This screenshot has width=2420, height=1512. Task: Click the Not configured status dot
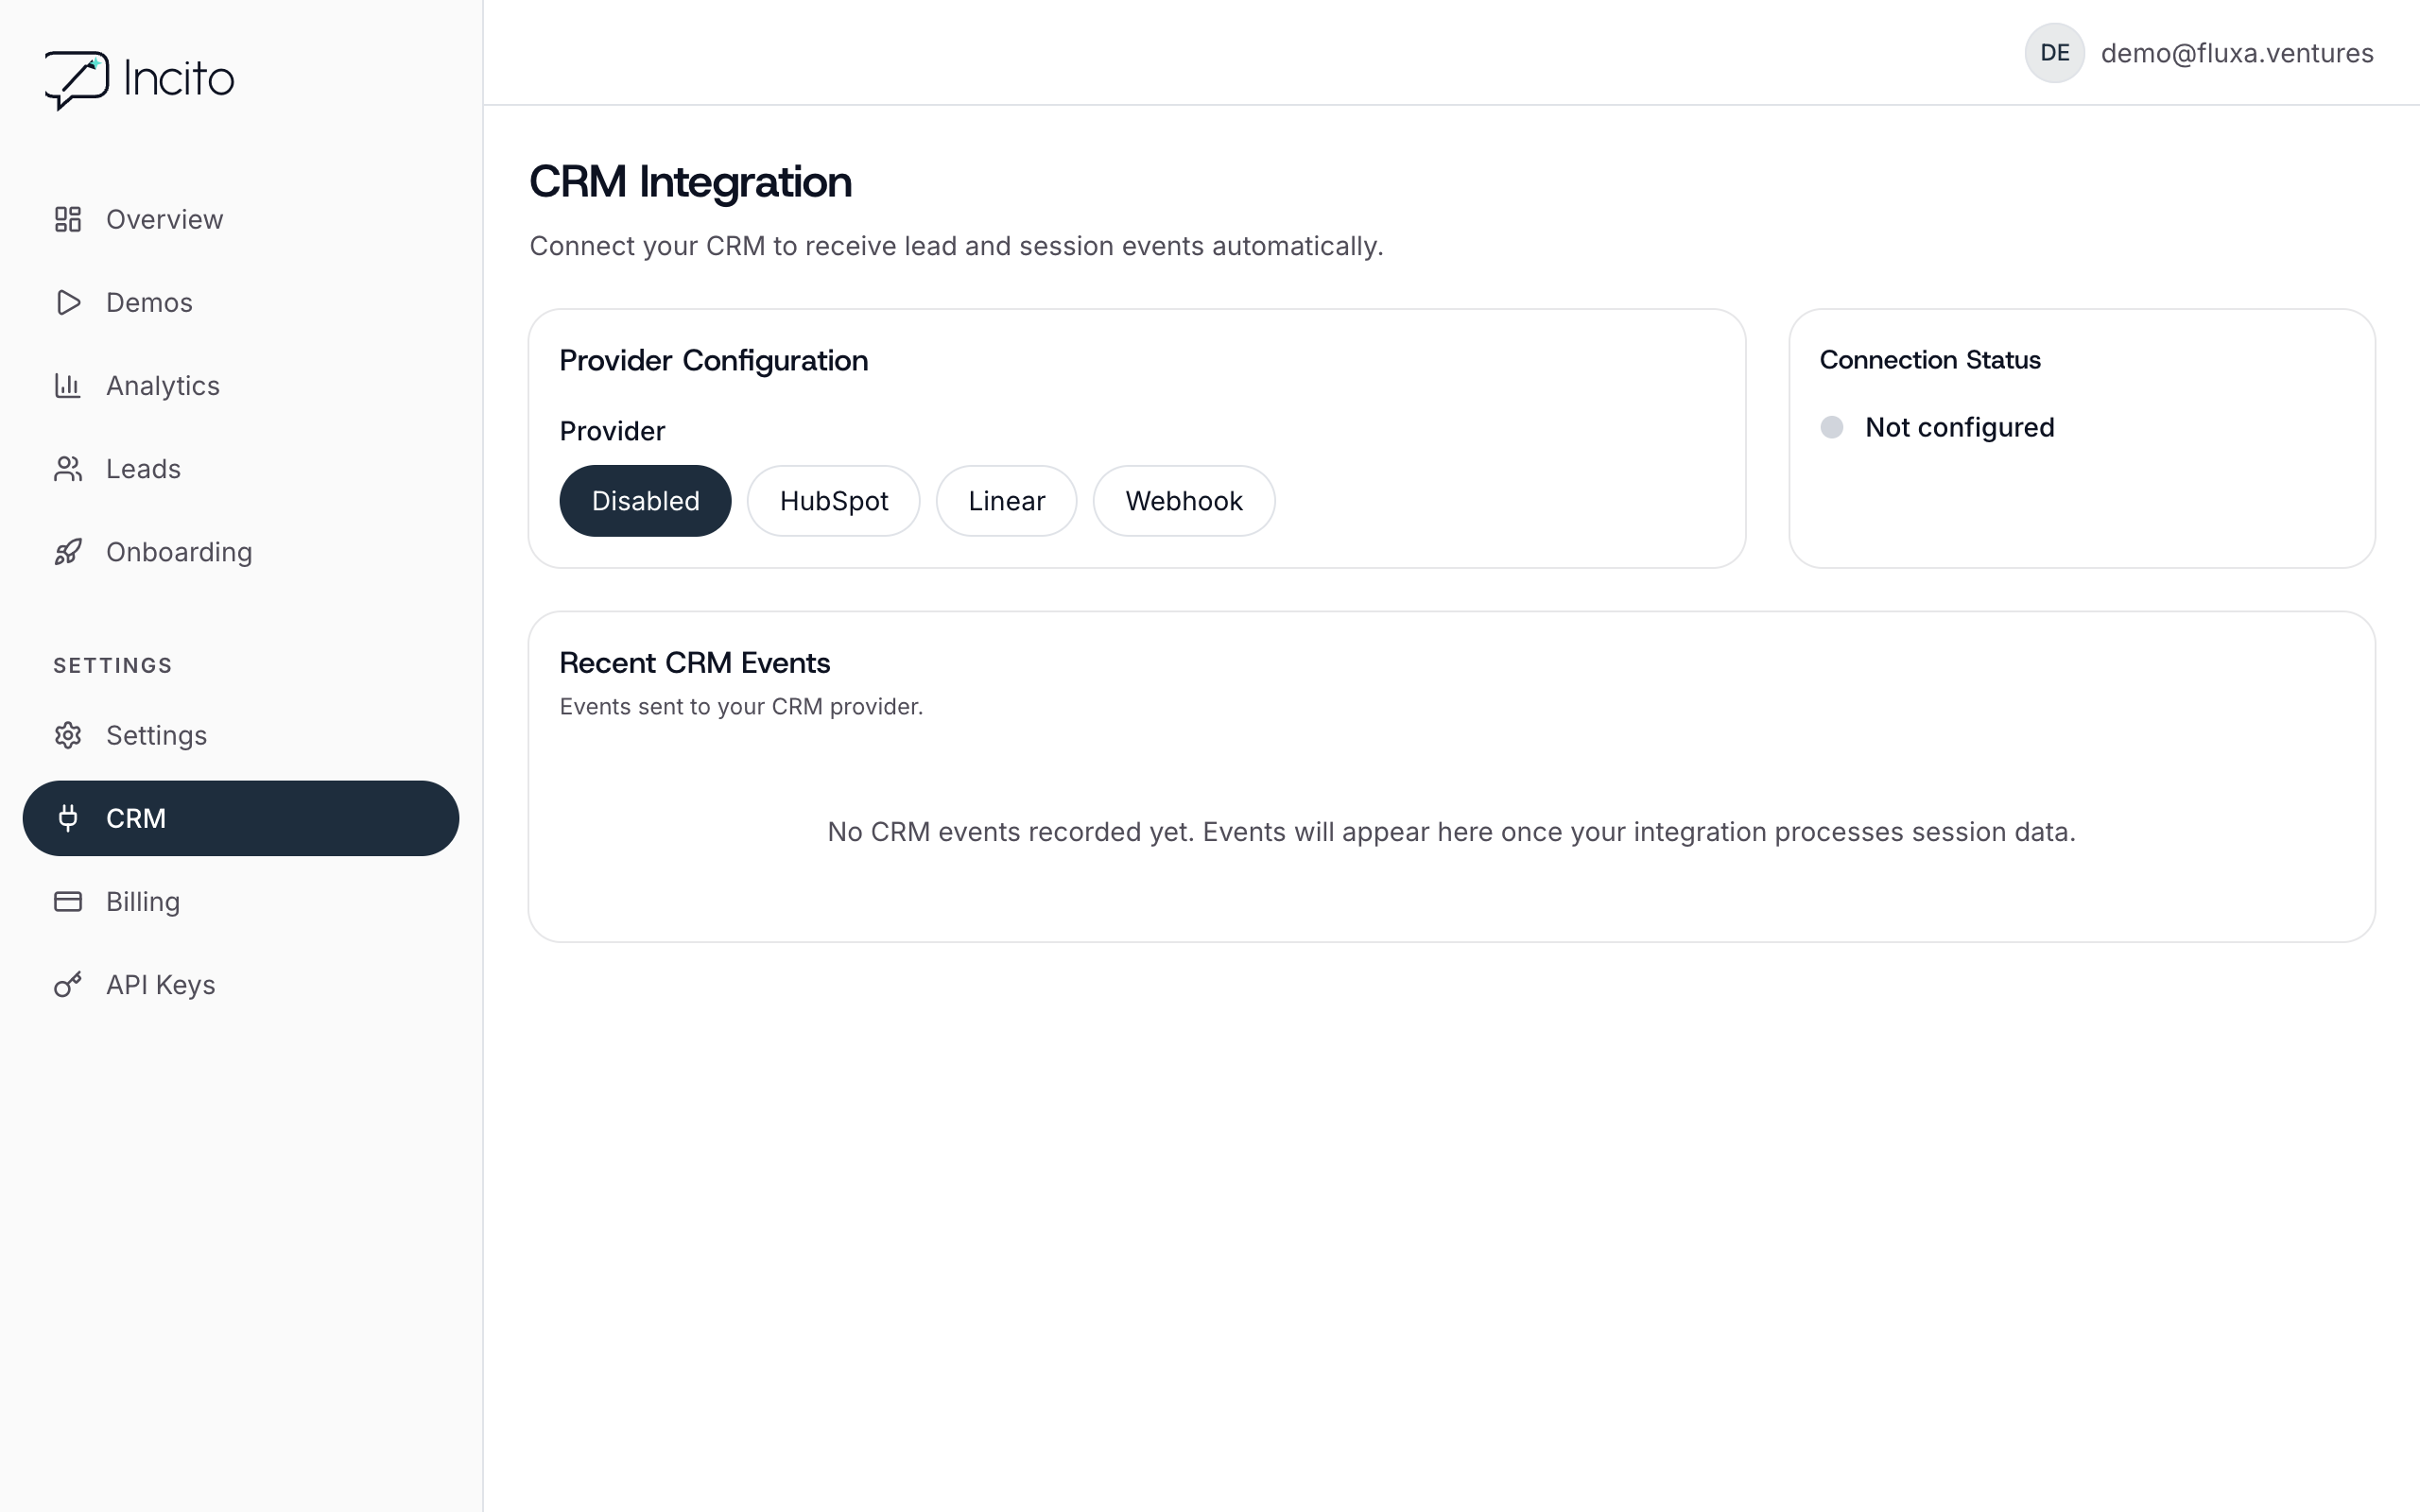coord(1831,427)
